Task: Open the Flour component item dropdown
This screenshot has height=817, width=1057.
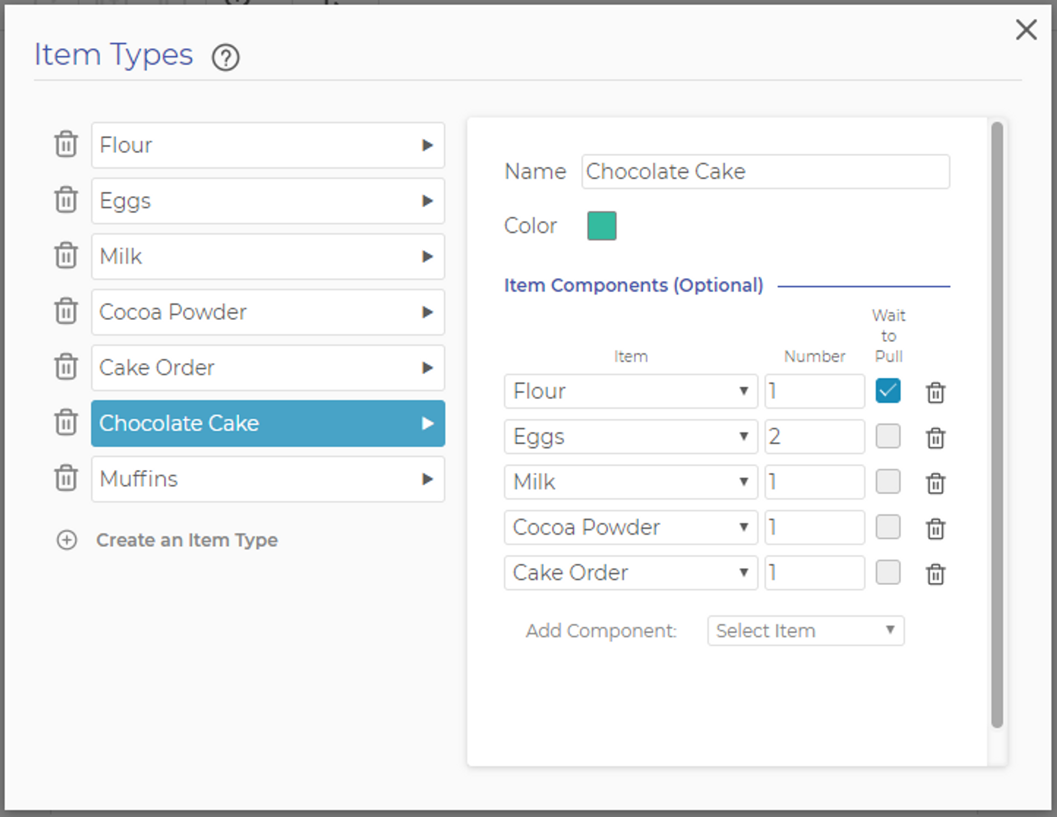Action: 630,391
